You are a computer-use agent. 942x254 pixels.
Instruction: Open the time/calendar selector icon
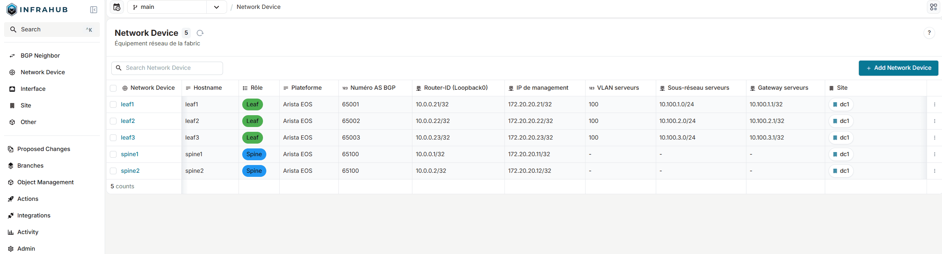coord(117,7)
